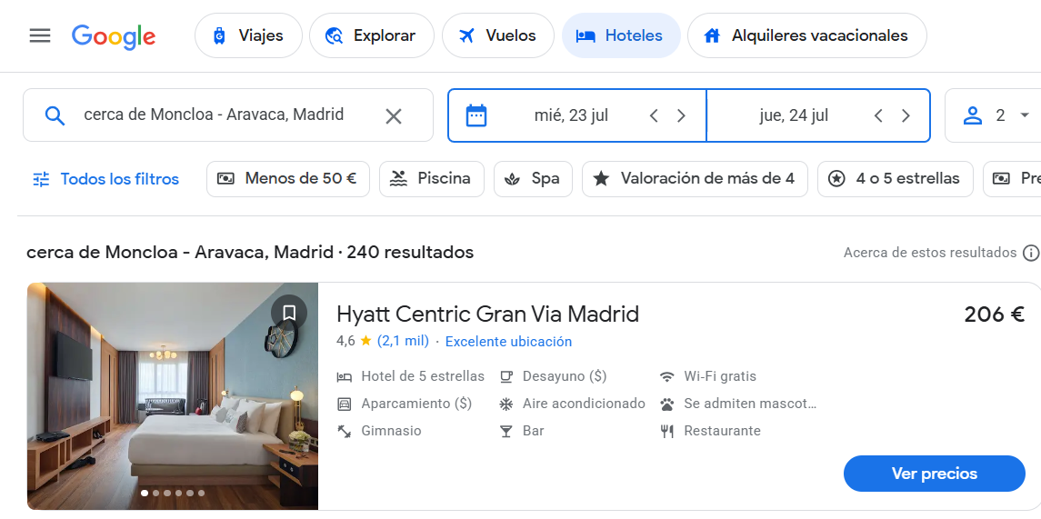This screenshot has width=1041, height=519.
Task: Click the Aire acondicionado amenity
Action: 572,404
